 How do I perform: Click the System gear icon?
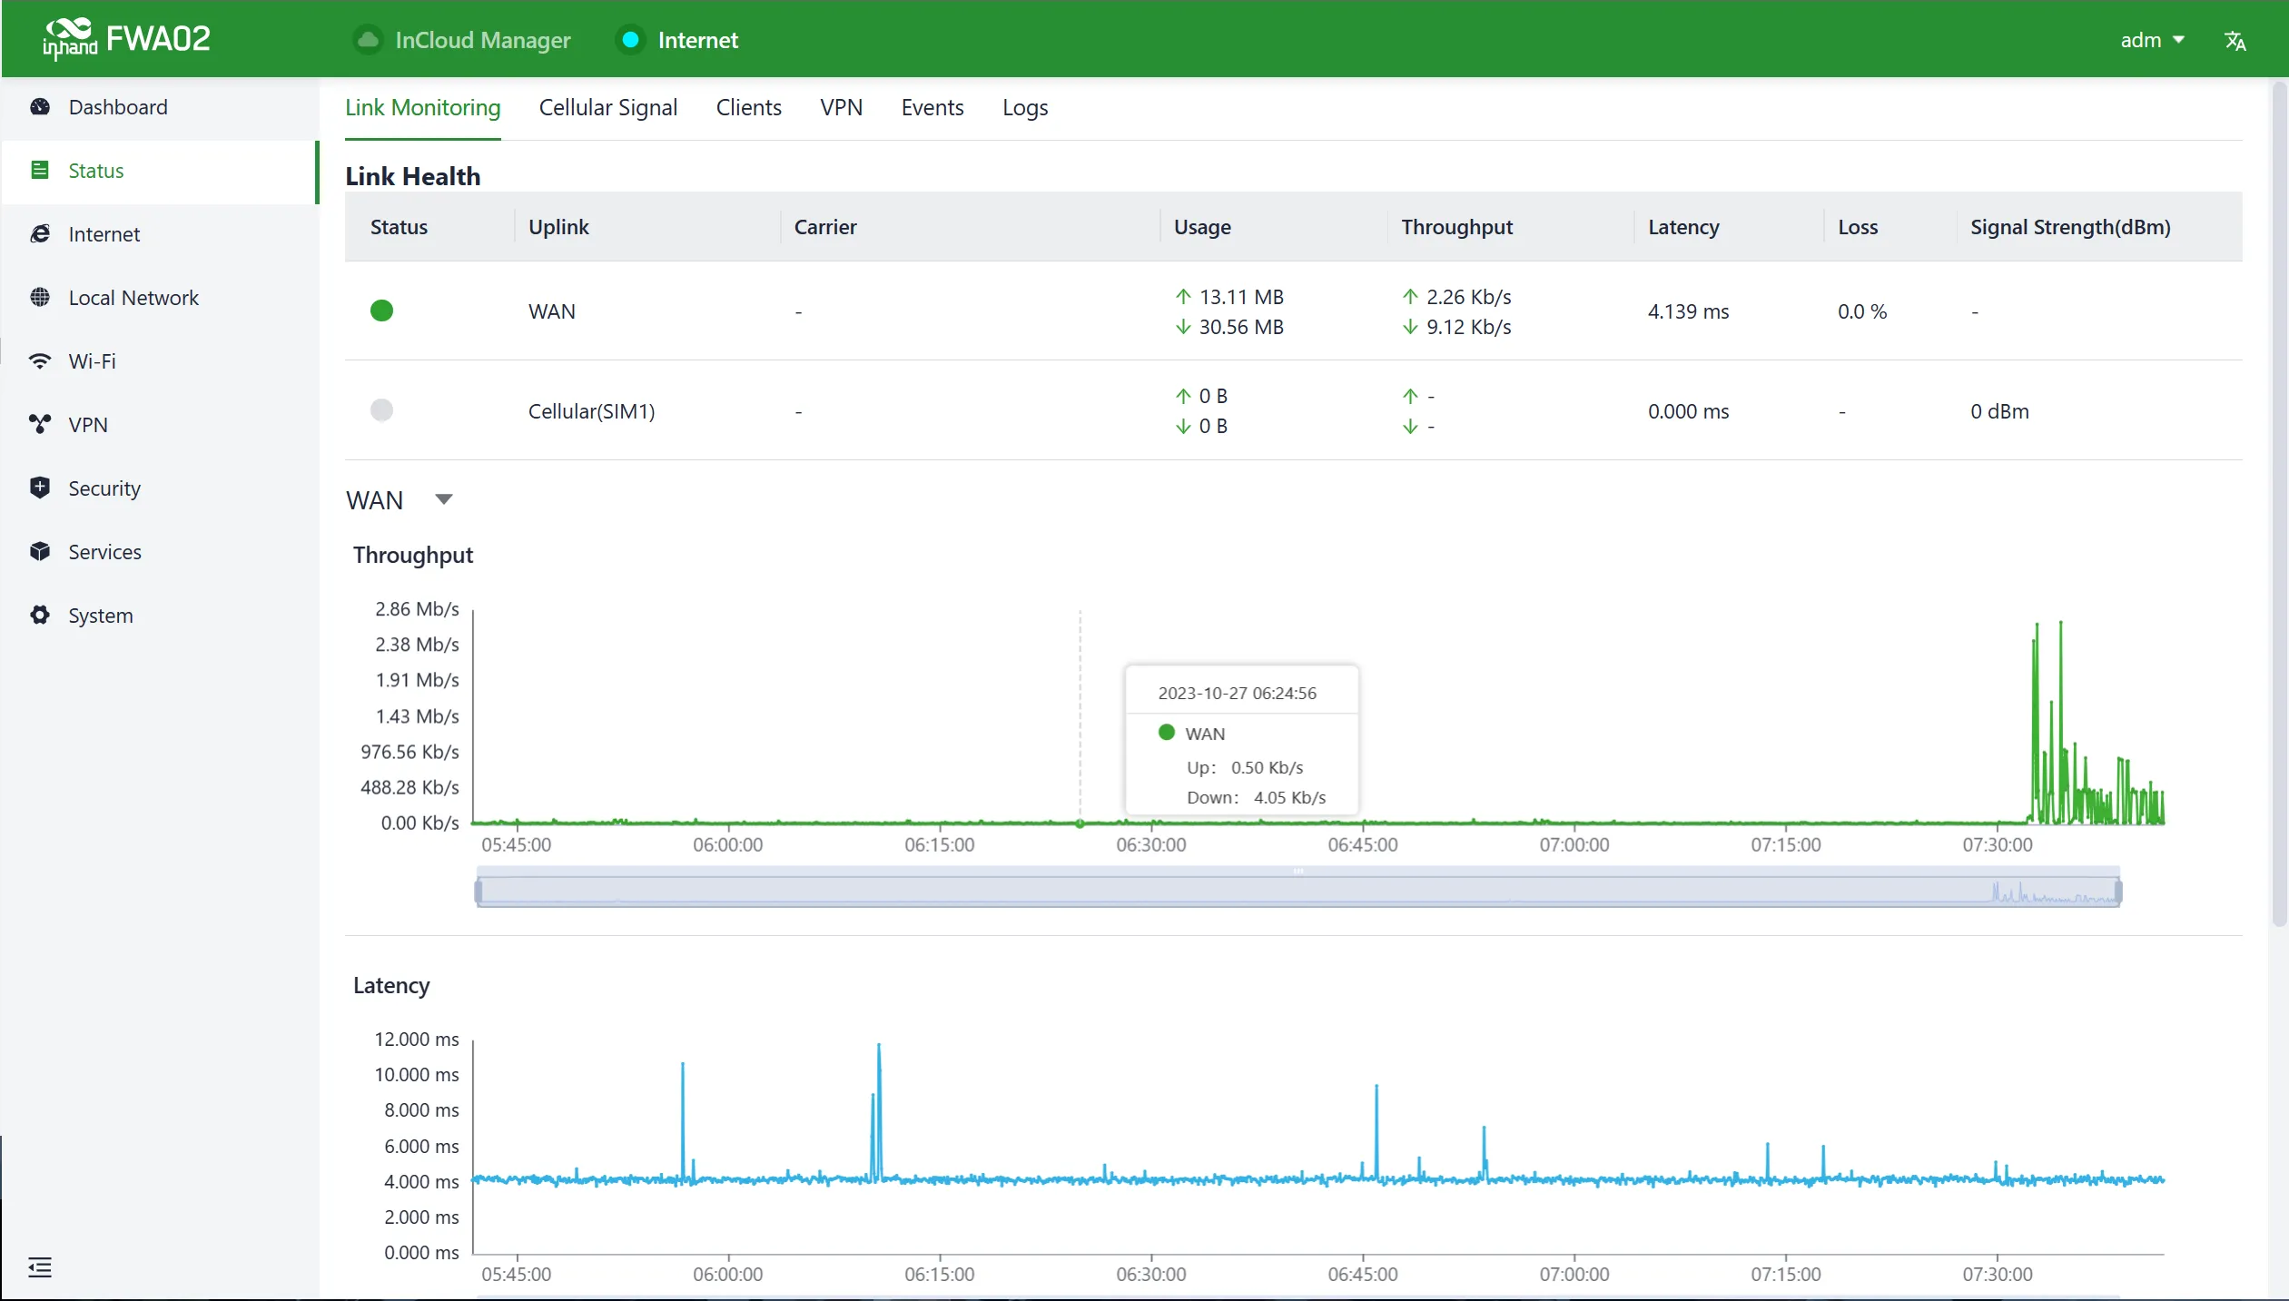point(40,616)
